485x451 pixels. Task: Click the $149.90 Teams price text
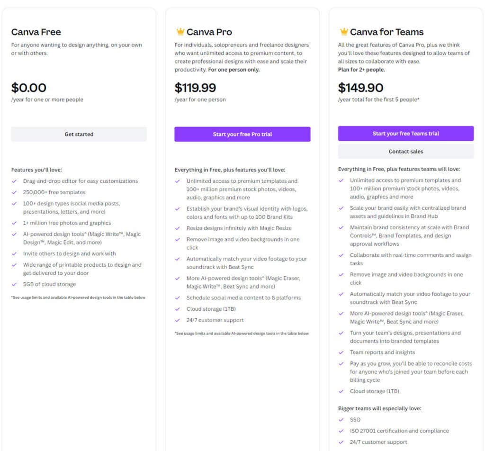[360, 88]
